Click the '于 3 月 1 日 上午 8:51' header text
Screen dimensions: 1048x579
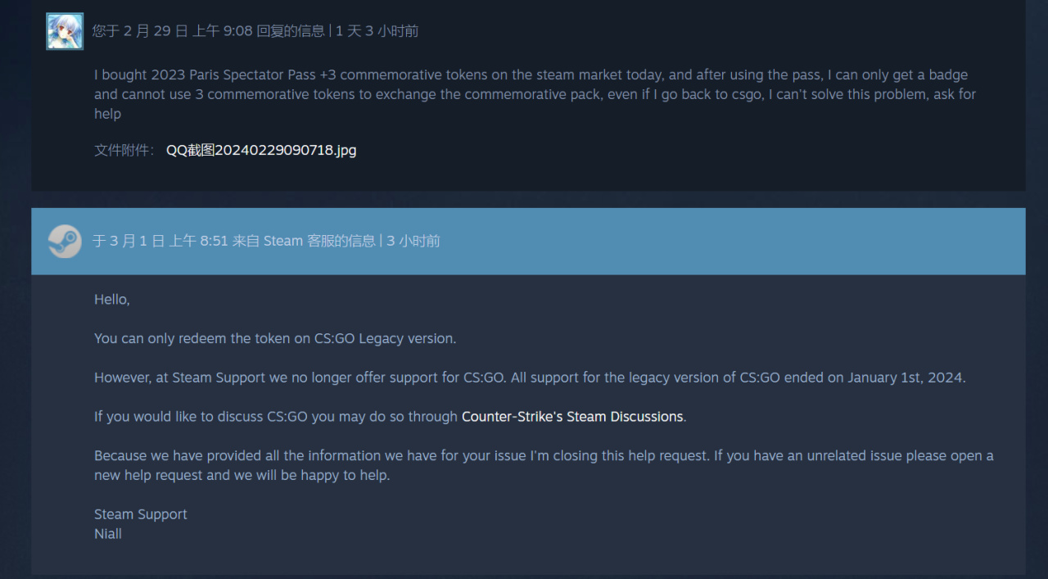[x=160, y=241]
